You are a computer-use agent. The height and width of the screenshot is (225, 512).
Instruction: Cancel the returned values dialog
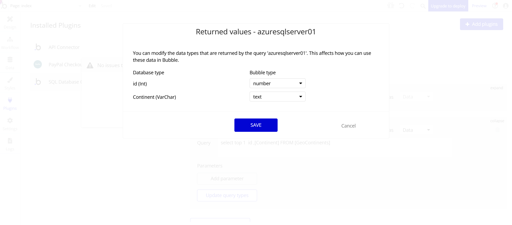tap(348, 126)
